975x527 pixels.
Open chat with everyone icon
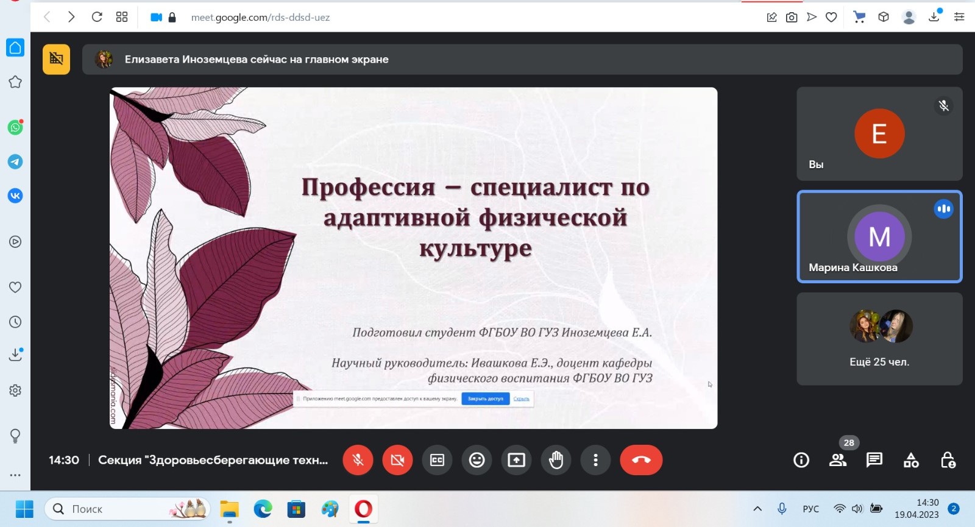point(874,460)
